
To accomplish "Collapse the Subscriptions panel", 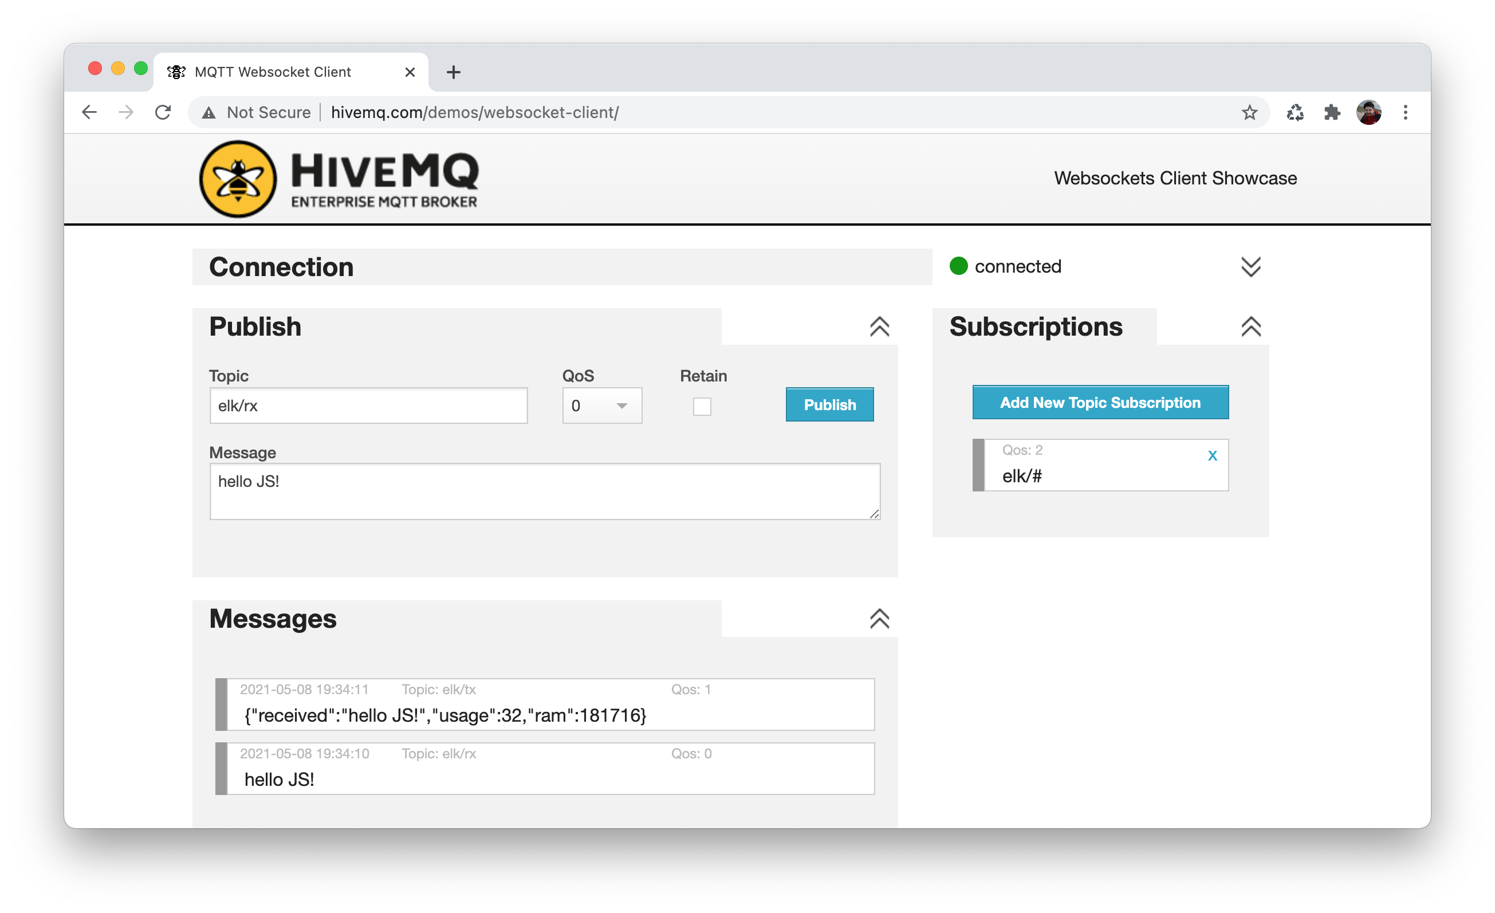I will coord(1250,326).
